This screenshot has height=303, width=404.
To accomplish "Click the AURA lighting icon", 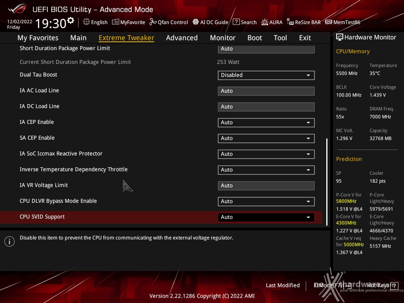I will [265, 22].
